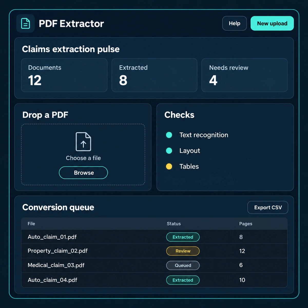
Task: Click page count 6 for Medical_claim_03.pdf
Action: pyautogui.click(x=241, y=265)
